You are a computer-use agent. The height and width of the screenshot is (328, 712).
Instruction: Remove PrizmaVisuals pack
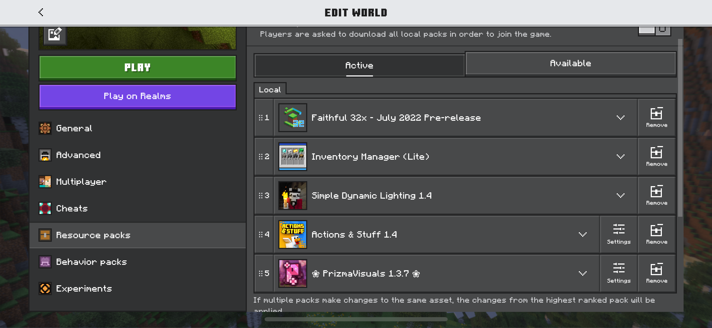(x=657, y=273)
